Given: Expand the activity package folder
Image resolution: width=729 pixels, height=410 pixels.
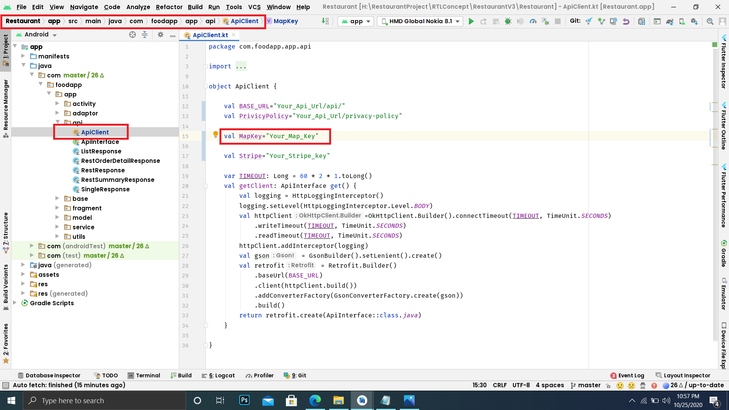Looking at the screenshot, I should [x=57, y=104].
